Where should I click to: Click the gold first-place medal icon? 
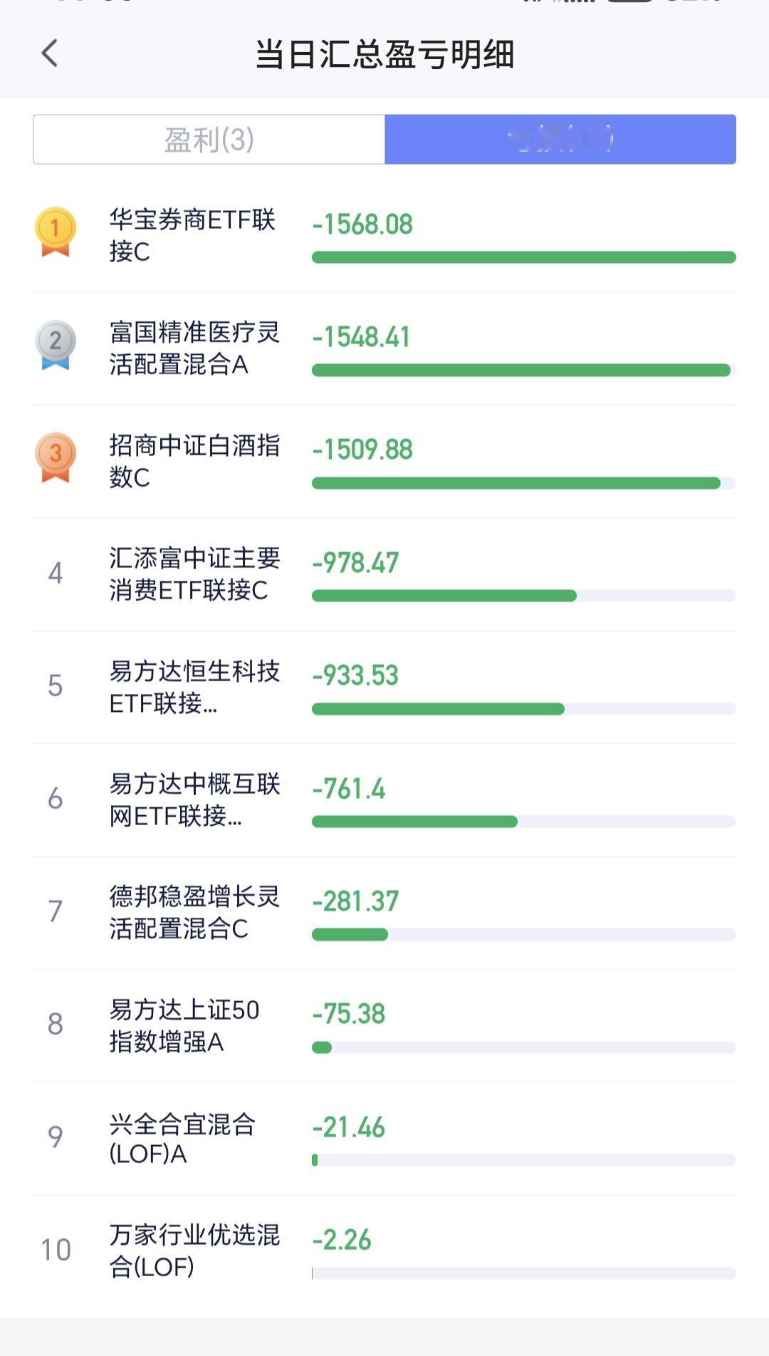click(x=56, y=232)
